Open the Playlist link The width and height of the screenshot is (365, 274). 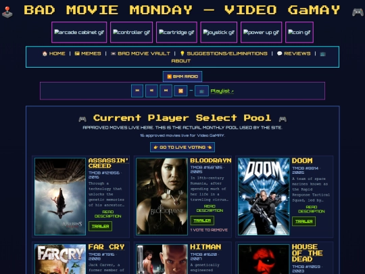click(x=222, y=91)
